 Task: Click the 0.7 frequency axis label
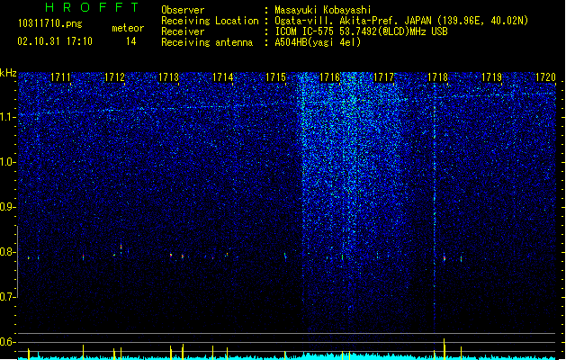8,297
